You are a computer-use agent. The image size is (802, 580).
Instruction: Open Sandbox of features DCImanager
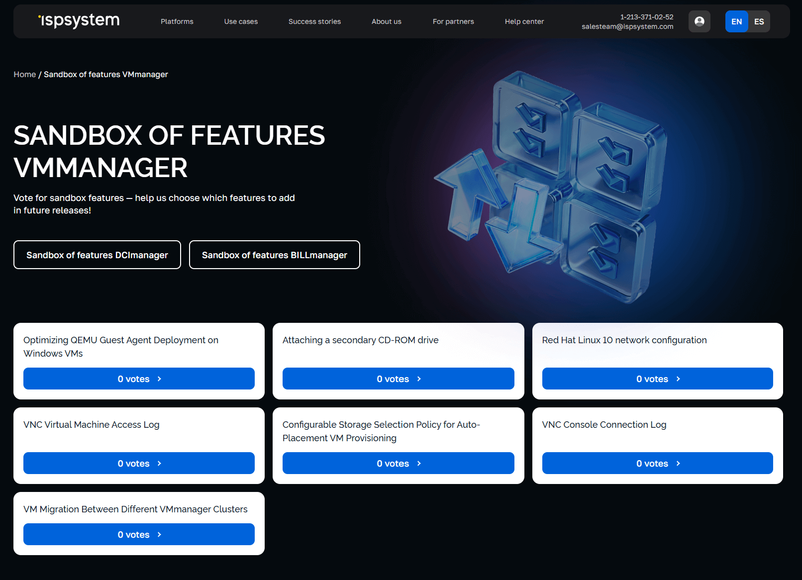(x=97, y=255)
